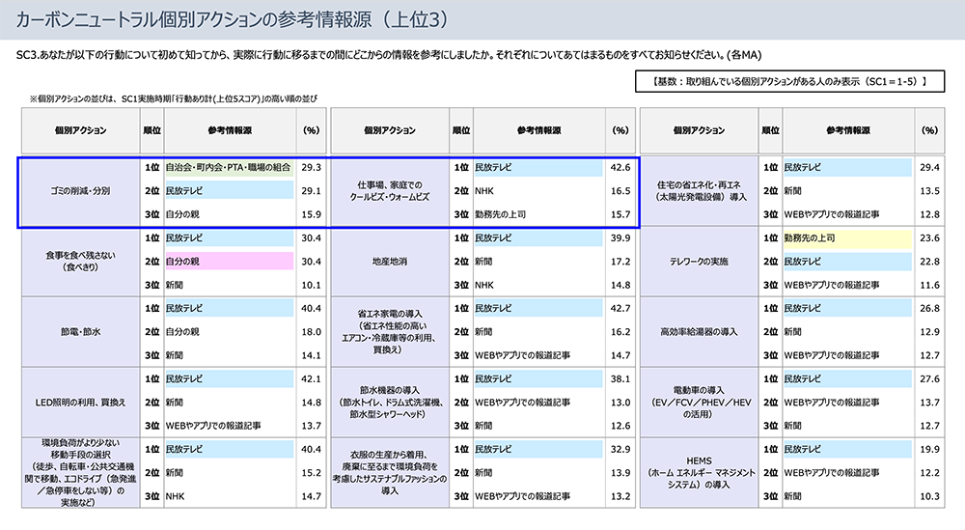This screenshot has width=965, height=530.
Task: Click the 22.8 percentage value
Action: 930,262
